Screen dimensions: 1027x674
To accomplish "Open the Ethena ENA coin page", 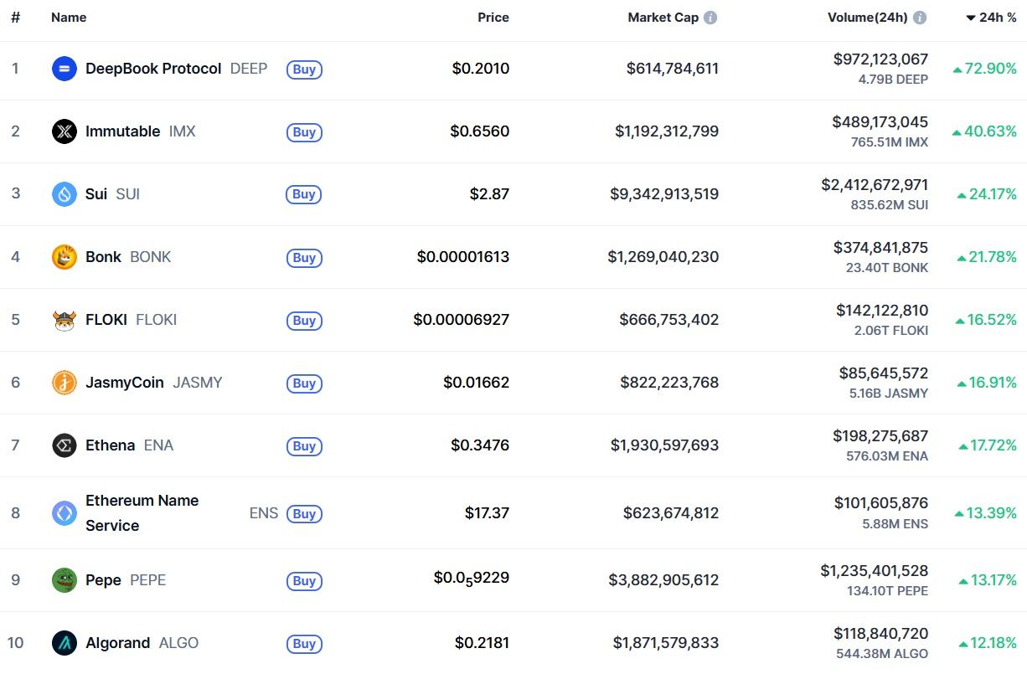I will (x=110, y=445).
